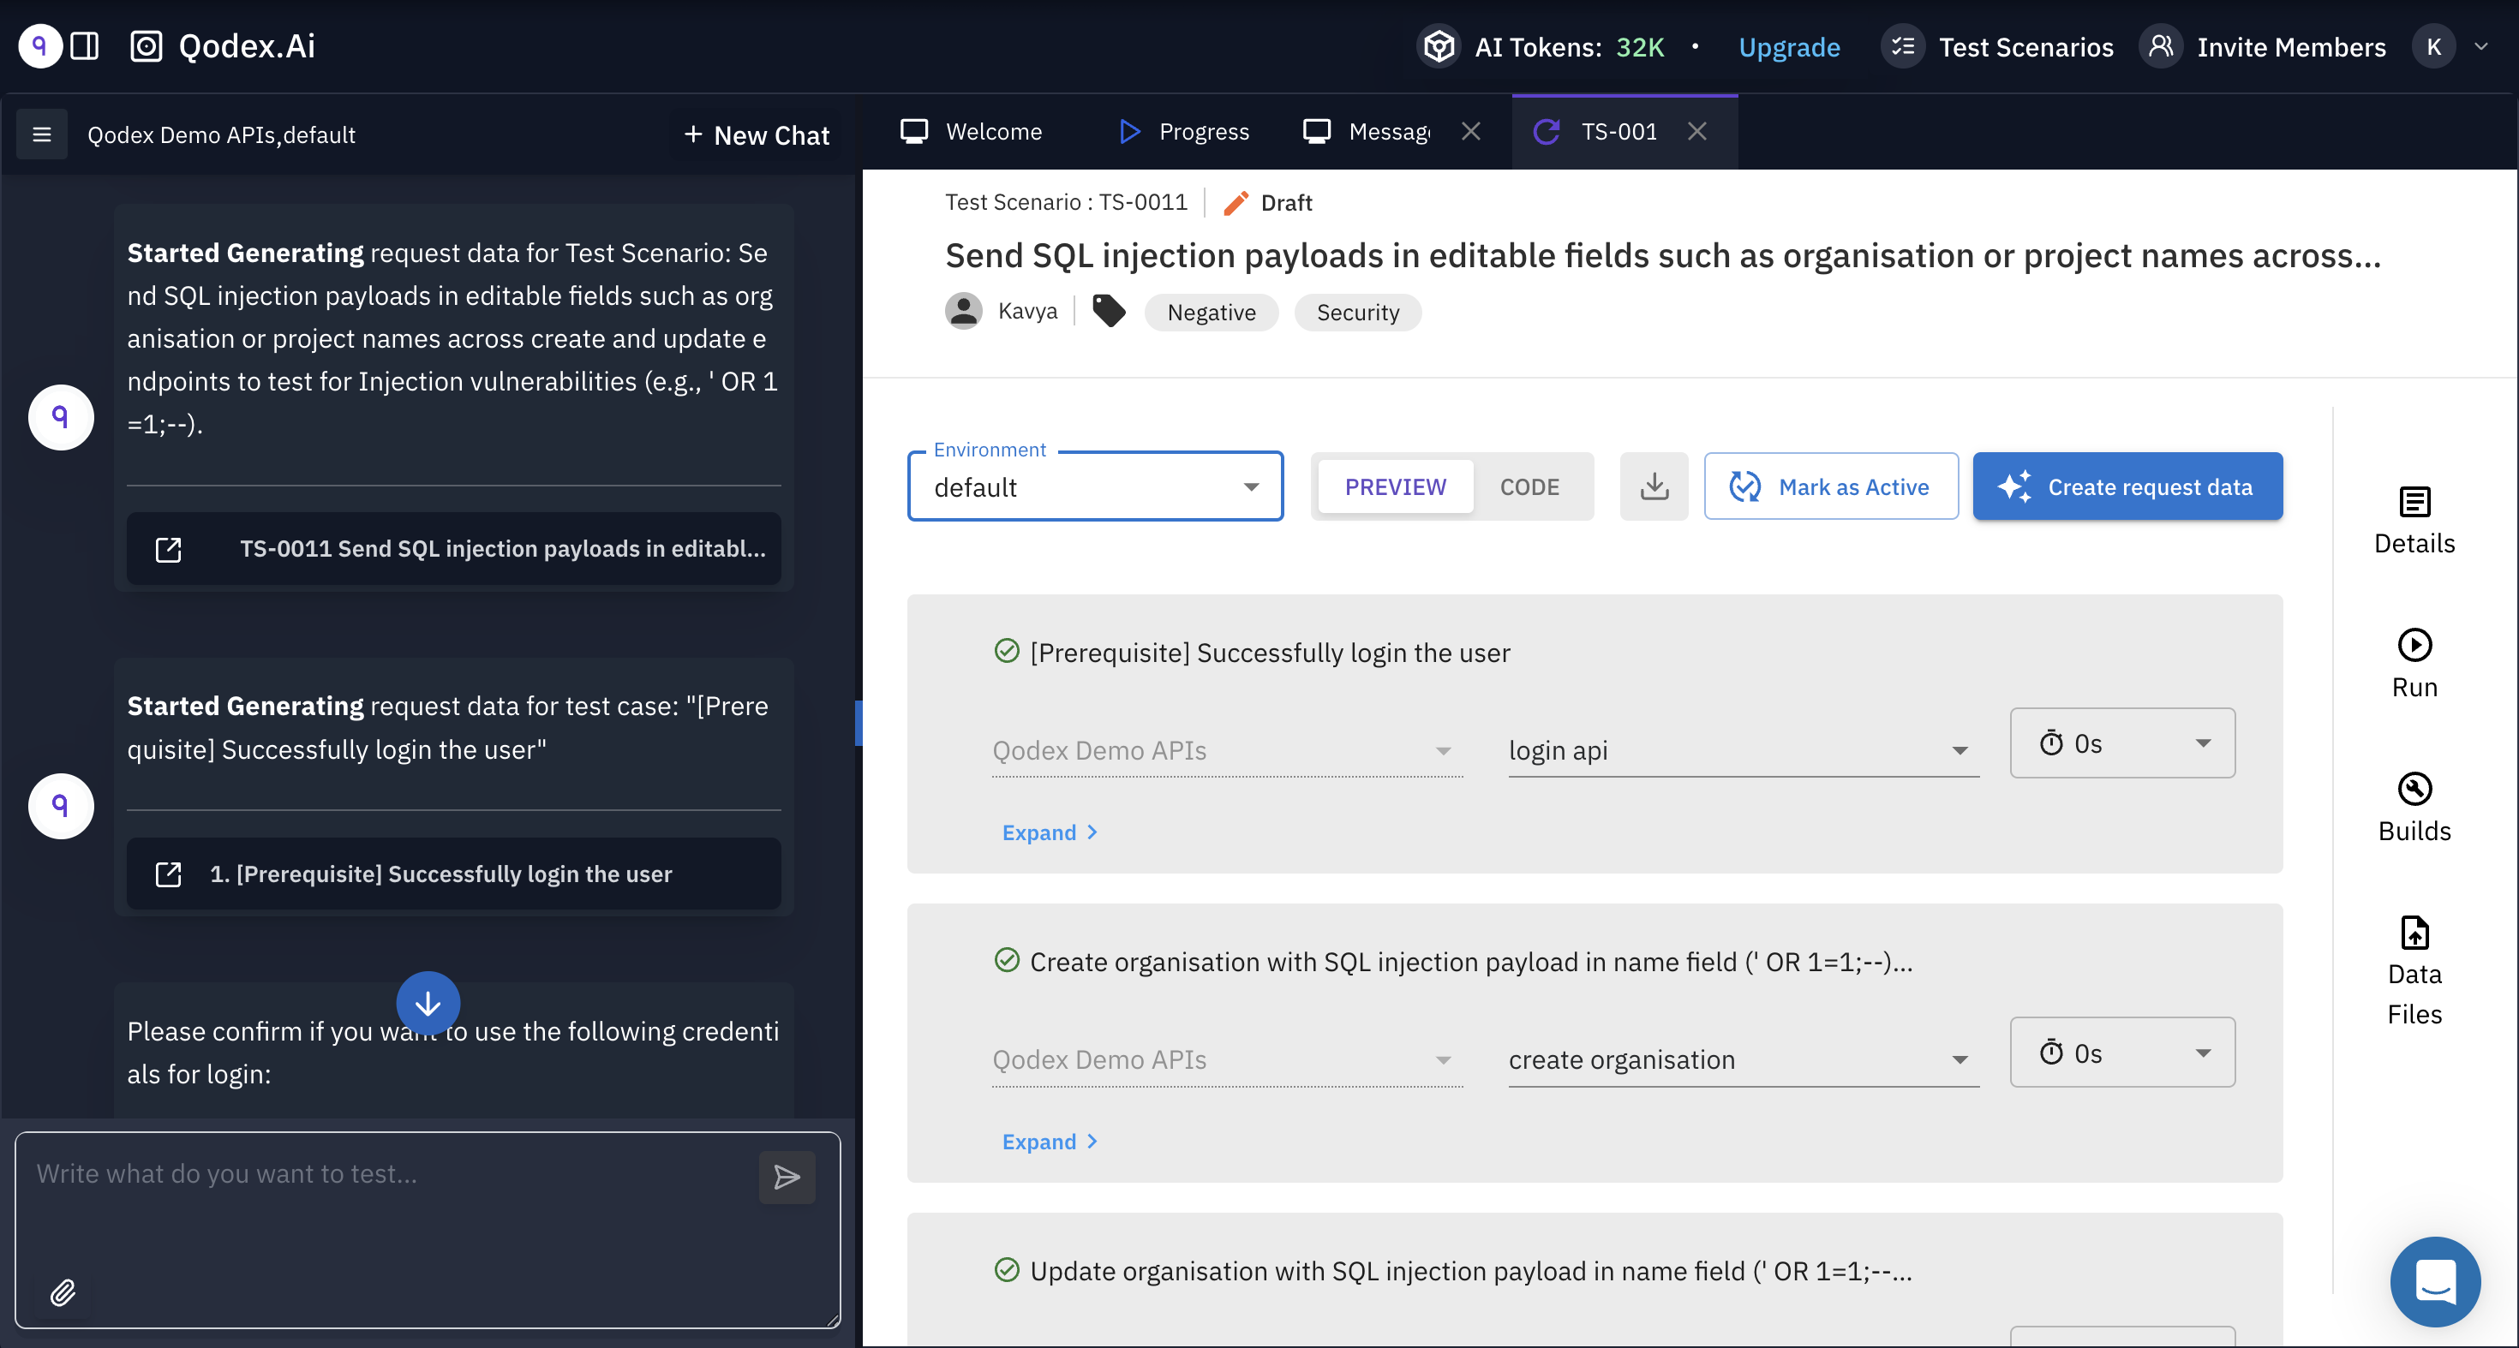Click the download icon button
The width and height of the screenshot is (2519, 1348).
tap(1654, 486)
